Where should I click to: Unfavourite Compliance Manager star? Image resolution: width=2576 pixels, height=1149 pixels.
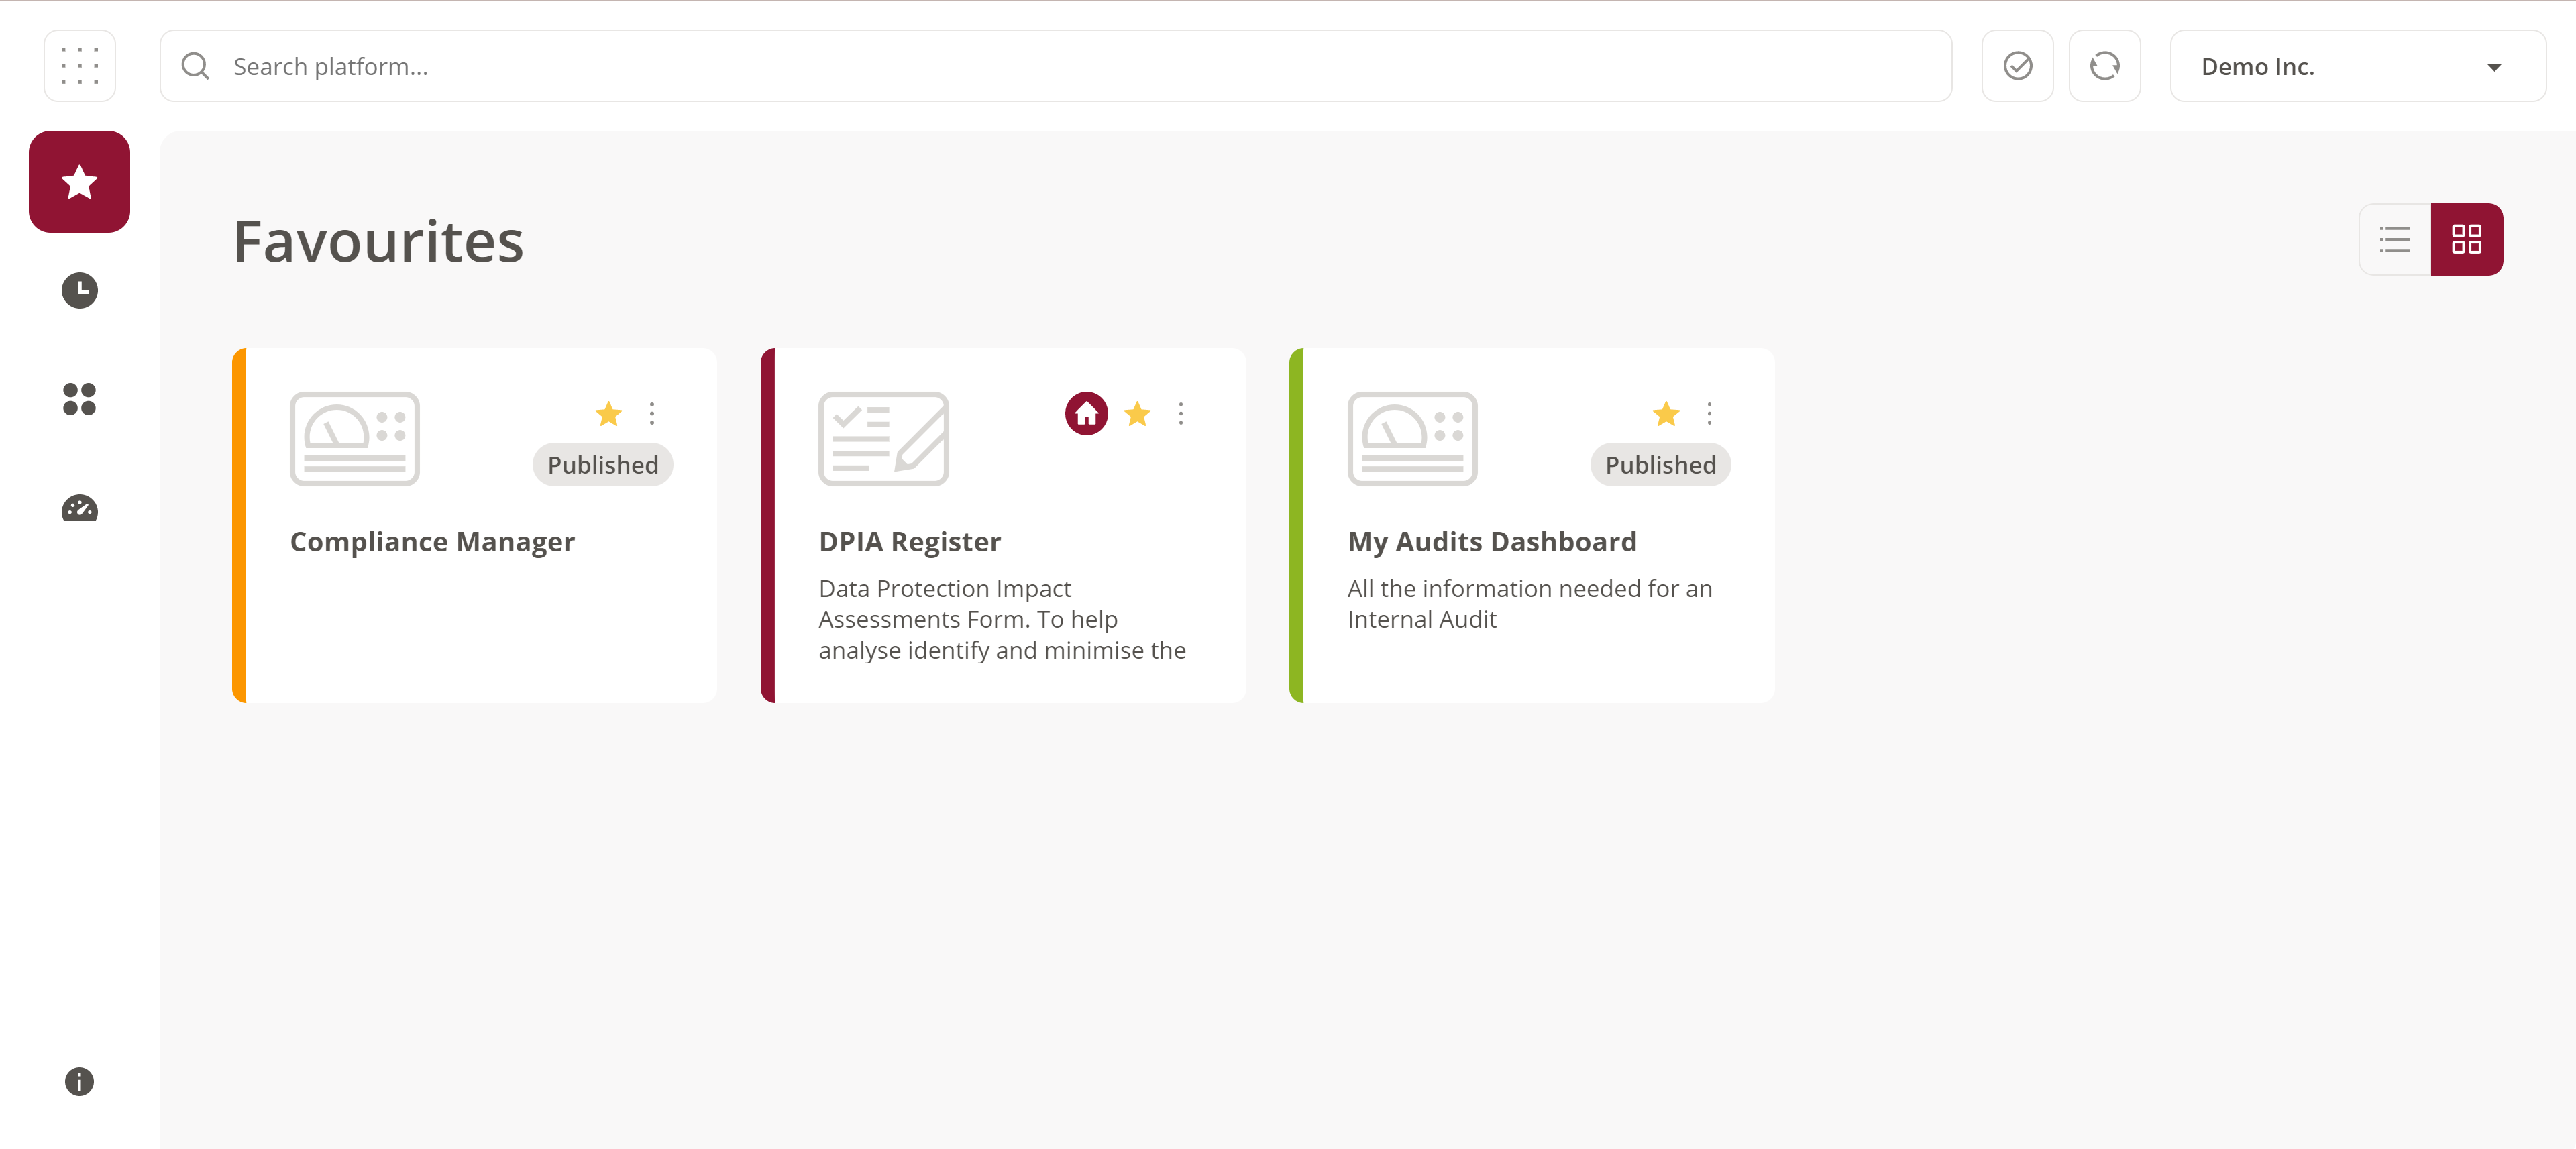[x=609, y=413]
